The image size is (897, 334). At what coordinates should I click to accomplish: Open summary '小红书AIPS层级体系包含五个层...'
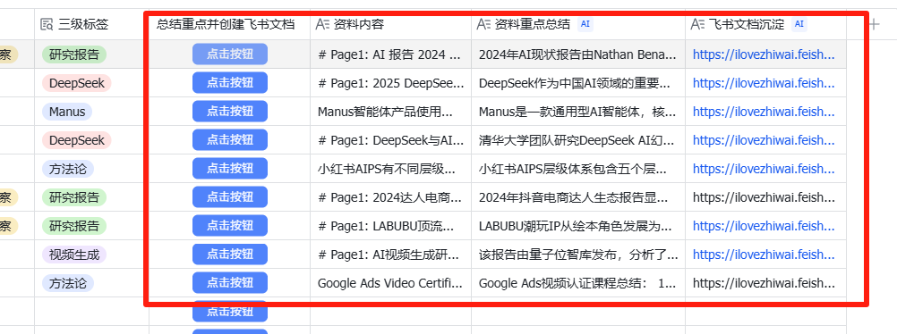578,169
